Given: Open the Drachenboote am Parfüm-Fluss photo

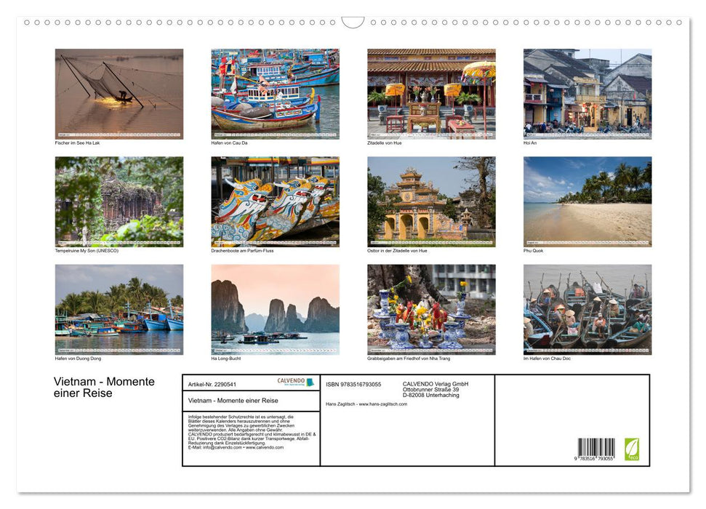Looking at the screenshot, I should (x=275, y=201).
